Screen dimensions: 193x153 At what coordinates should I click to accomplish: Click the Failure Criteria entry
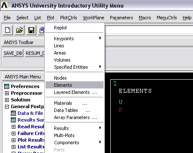coord(31,133)
